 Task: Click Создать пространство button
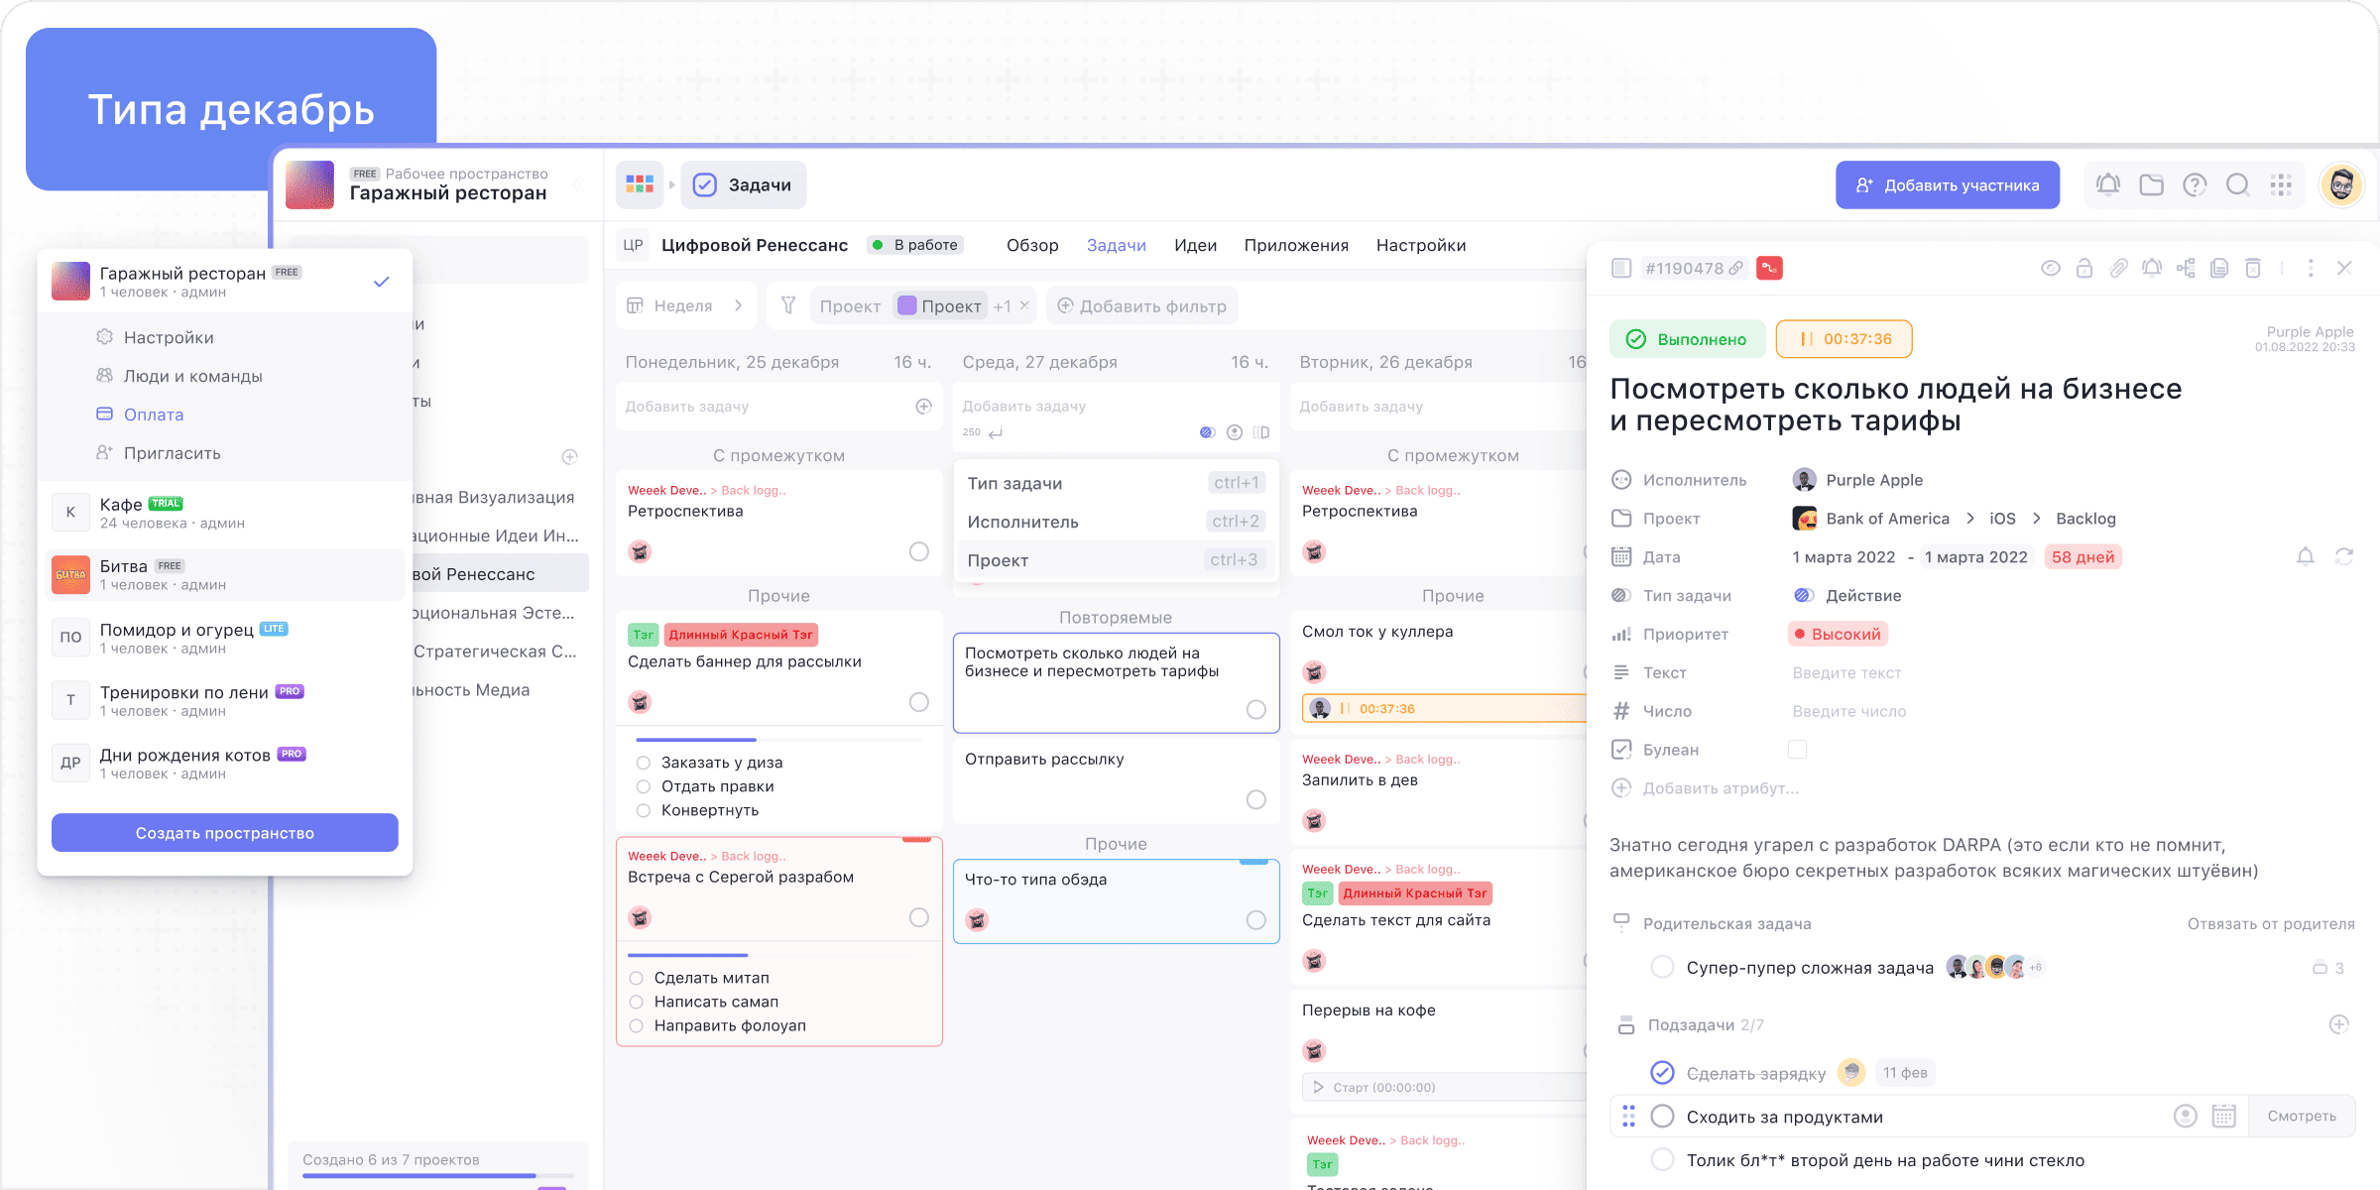(225, 833)
